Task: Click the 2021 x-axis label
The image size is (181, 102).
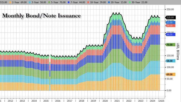Action: (117, 101)
